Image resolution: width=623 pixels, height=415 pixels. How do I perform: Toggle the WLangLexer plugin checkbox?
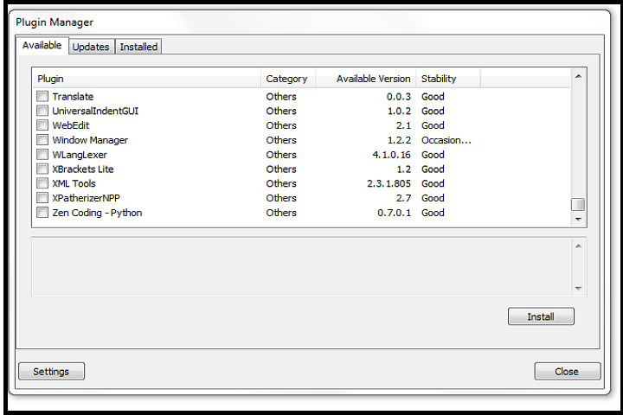pos(42,155)
